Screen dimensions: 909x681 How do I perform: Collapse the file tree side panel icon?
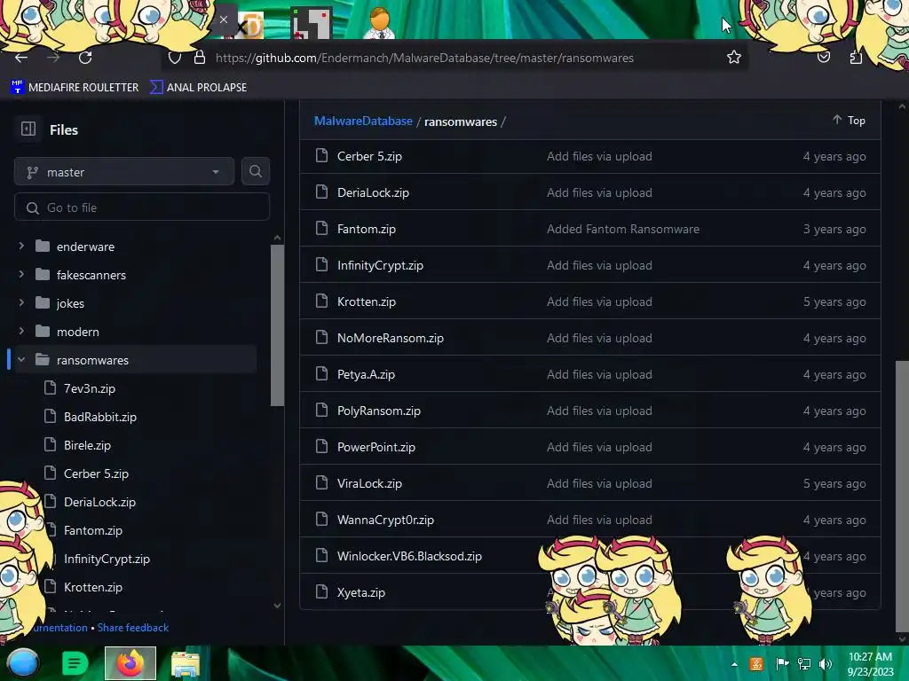(x=28, y=129)
